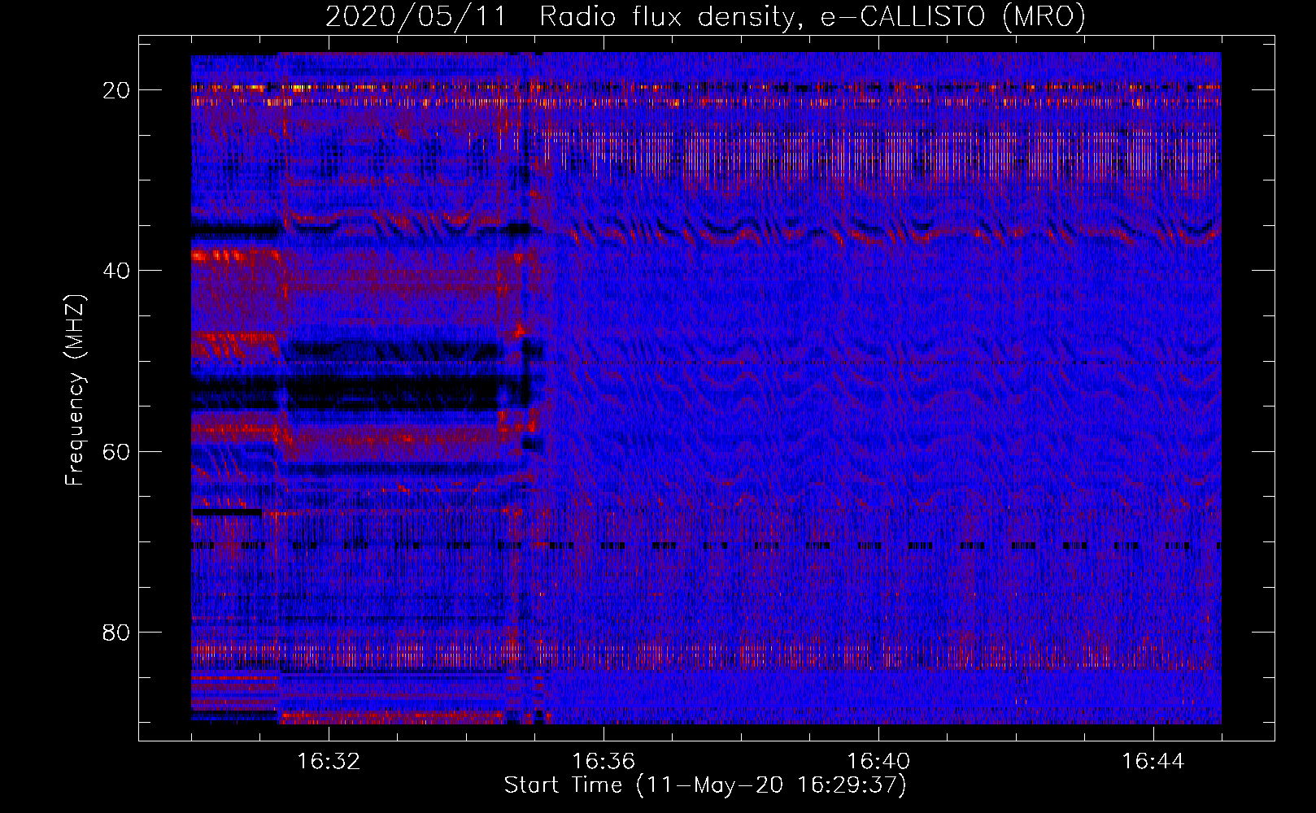1316x813 pixels.
Task: Click the 'Frequency (MHZ)' axis label
Action: click(x=75, y=389)
